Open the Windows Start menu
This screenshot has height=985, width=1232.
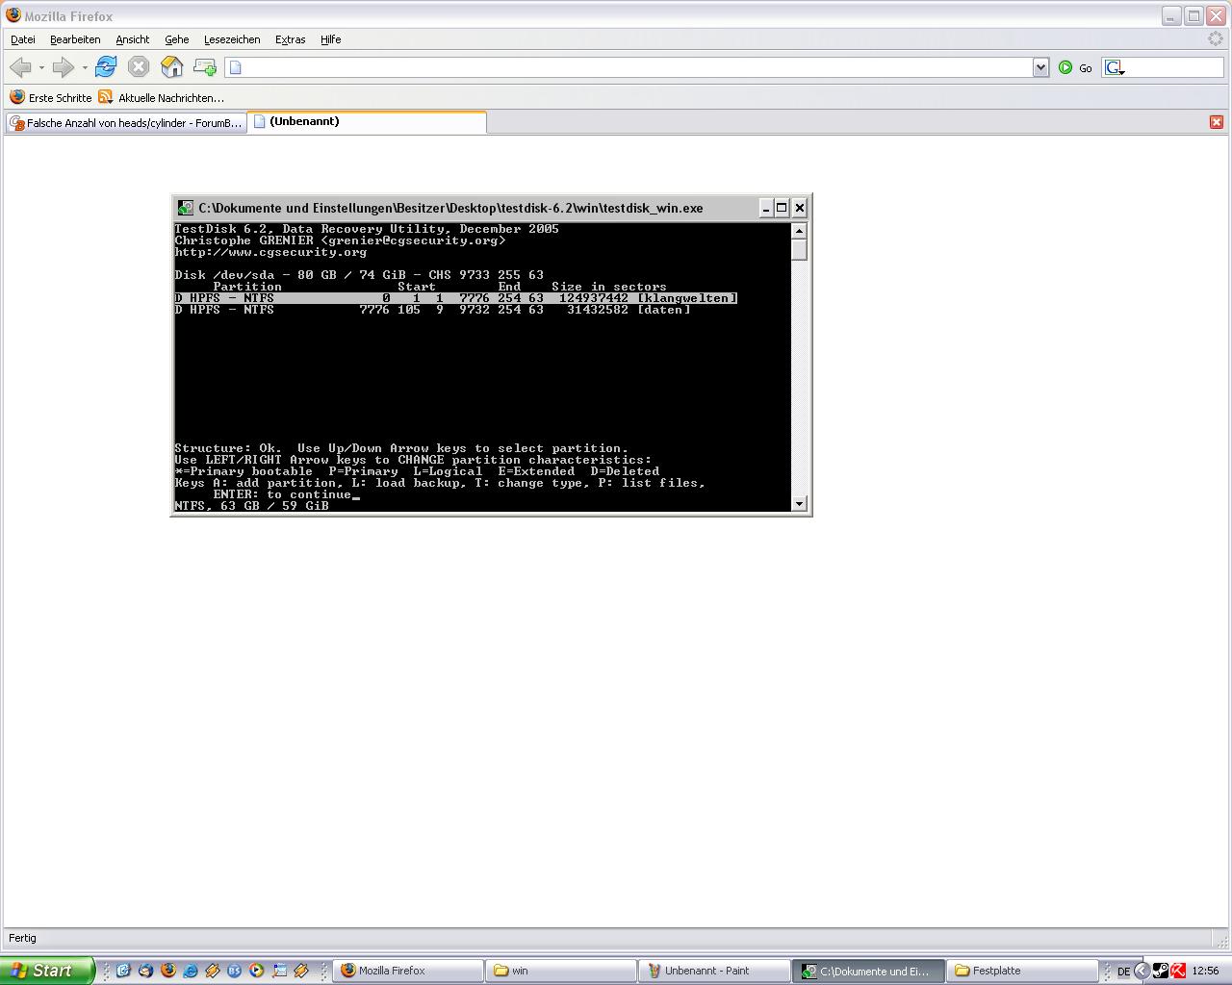(x=47, y=971)
